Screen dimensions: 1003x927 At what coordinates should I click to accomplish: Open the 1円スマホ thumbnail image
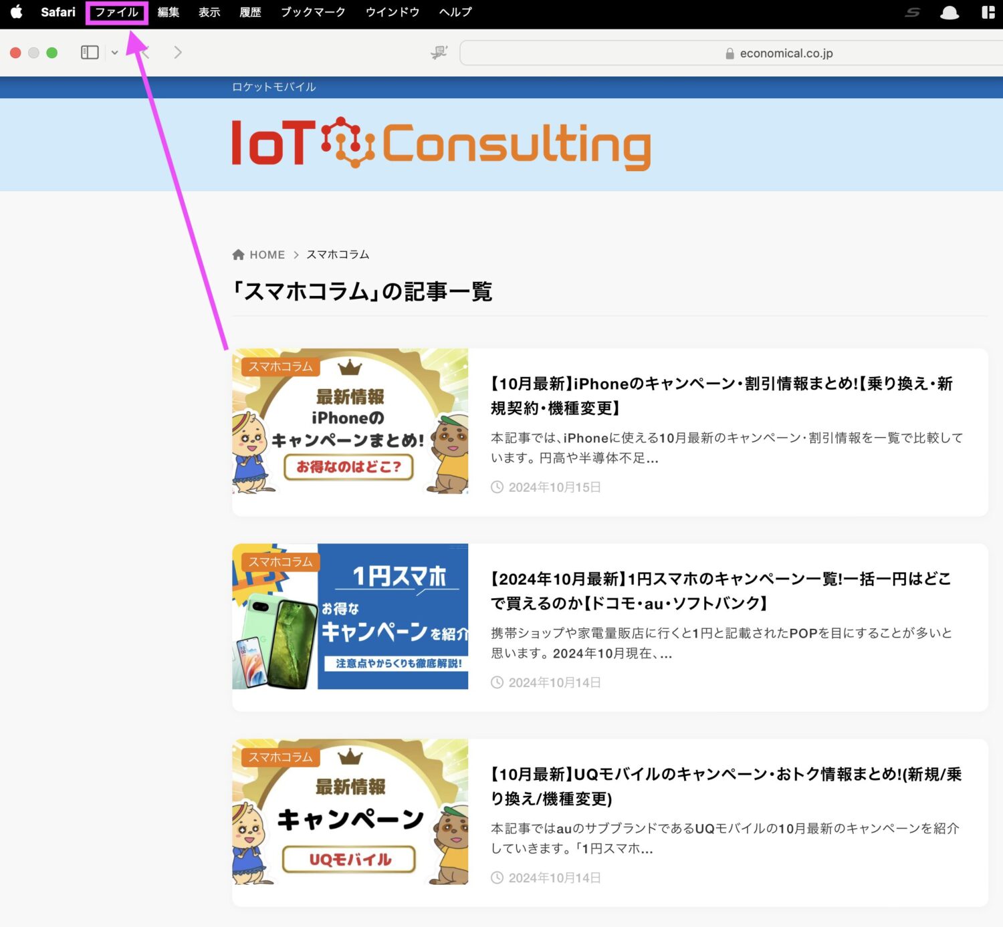(350, 616)
